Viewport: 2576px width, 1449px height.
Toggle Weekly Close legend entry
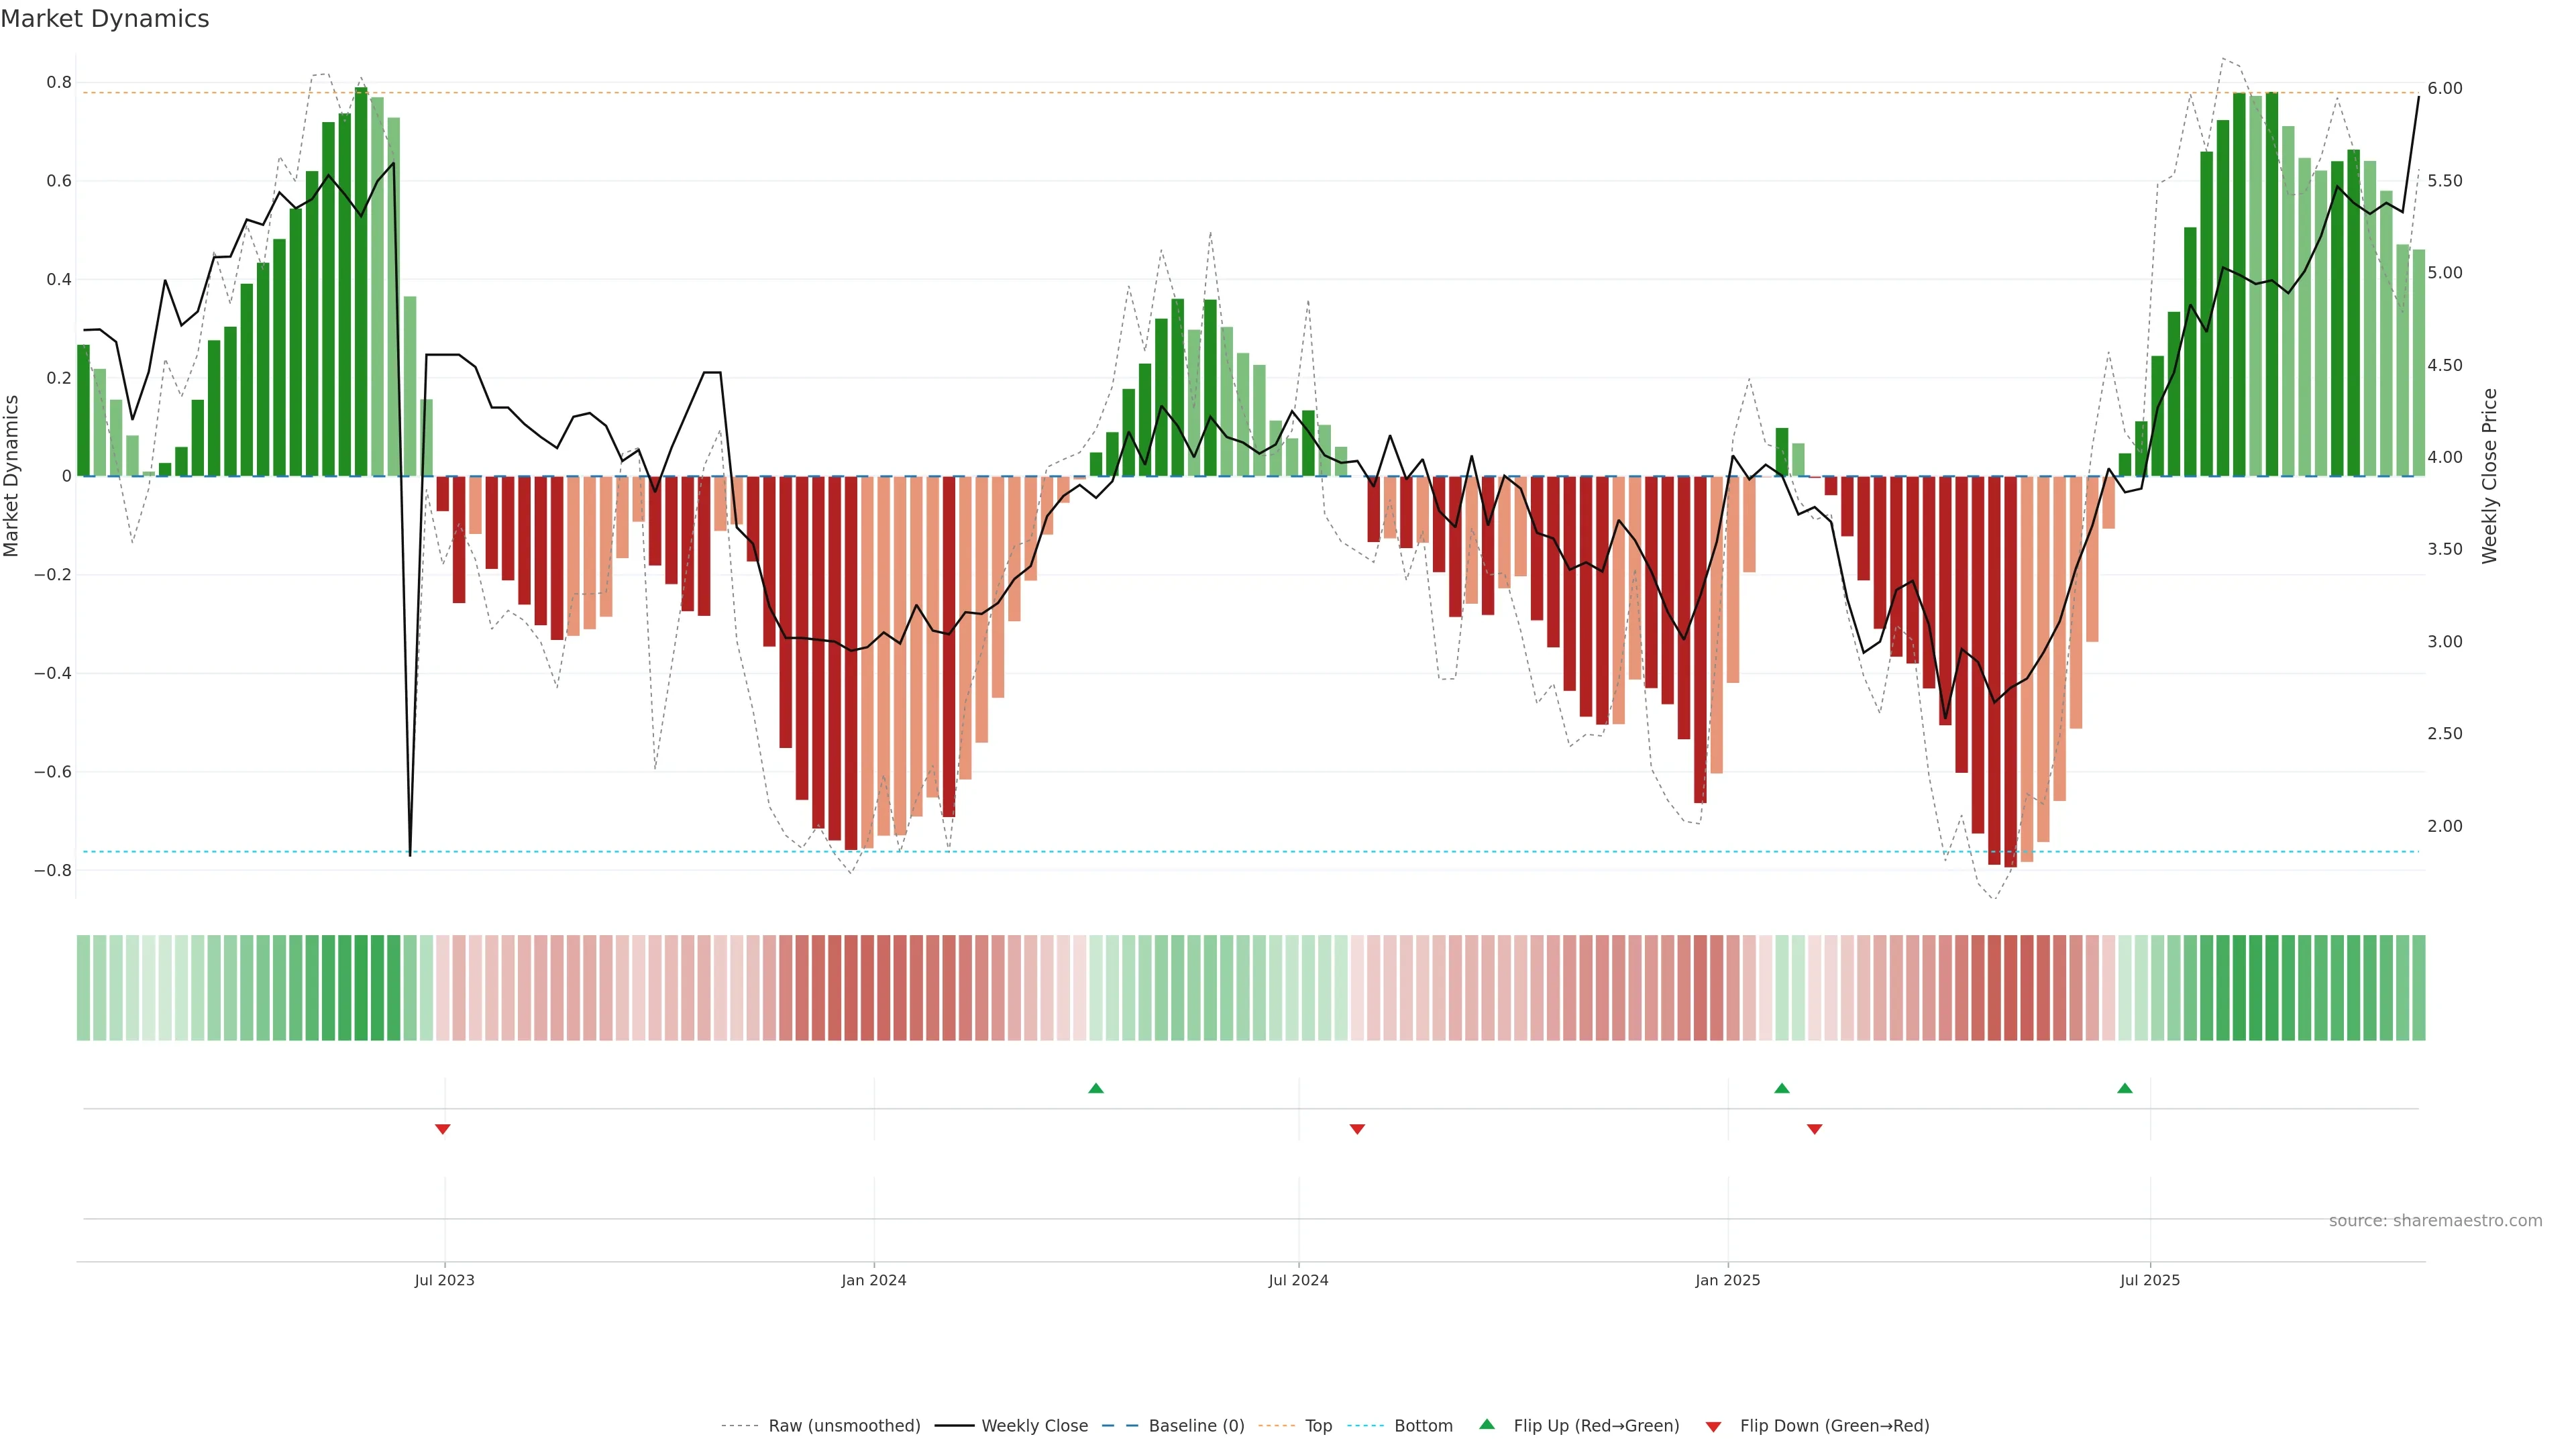pos(1034,1425)
